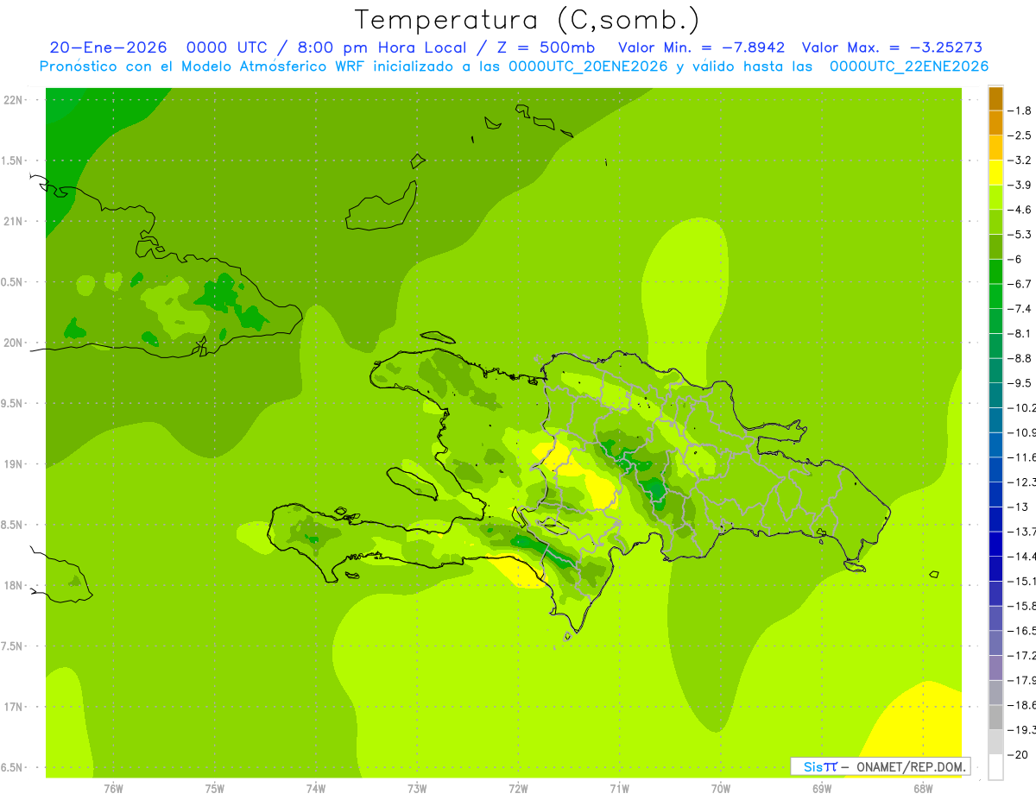Viewport: 1036px width, 800px height.
Task: Click the "70W" longitude axis label
Action: click(721, 788)
